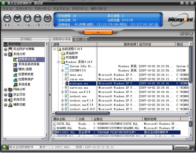Click the 可信程序 folder icon
Viewport: 196px width, 153px height.
tap(63, 58)
